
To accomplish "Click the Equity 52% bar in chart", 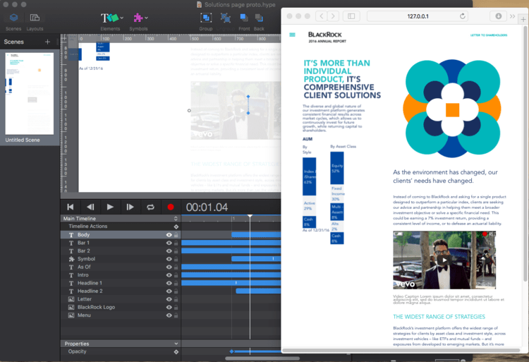I will click(336, 168).
